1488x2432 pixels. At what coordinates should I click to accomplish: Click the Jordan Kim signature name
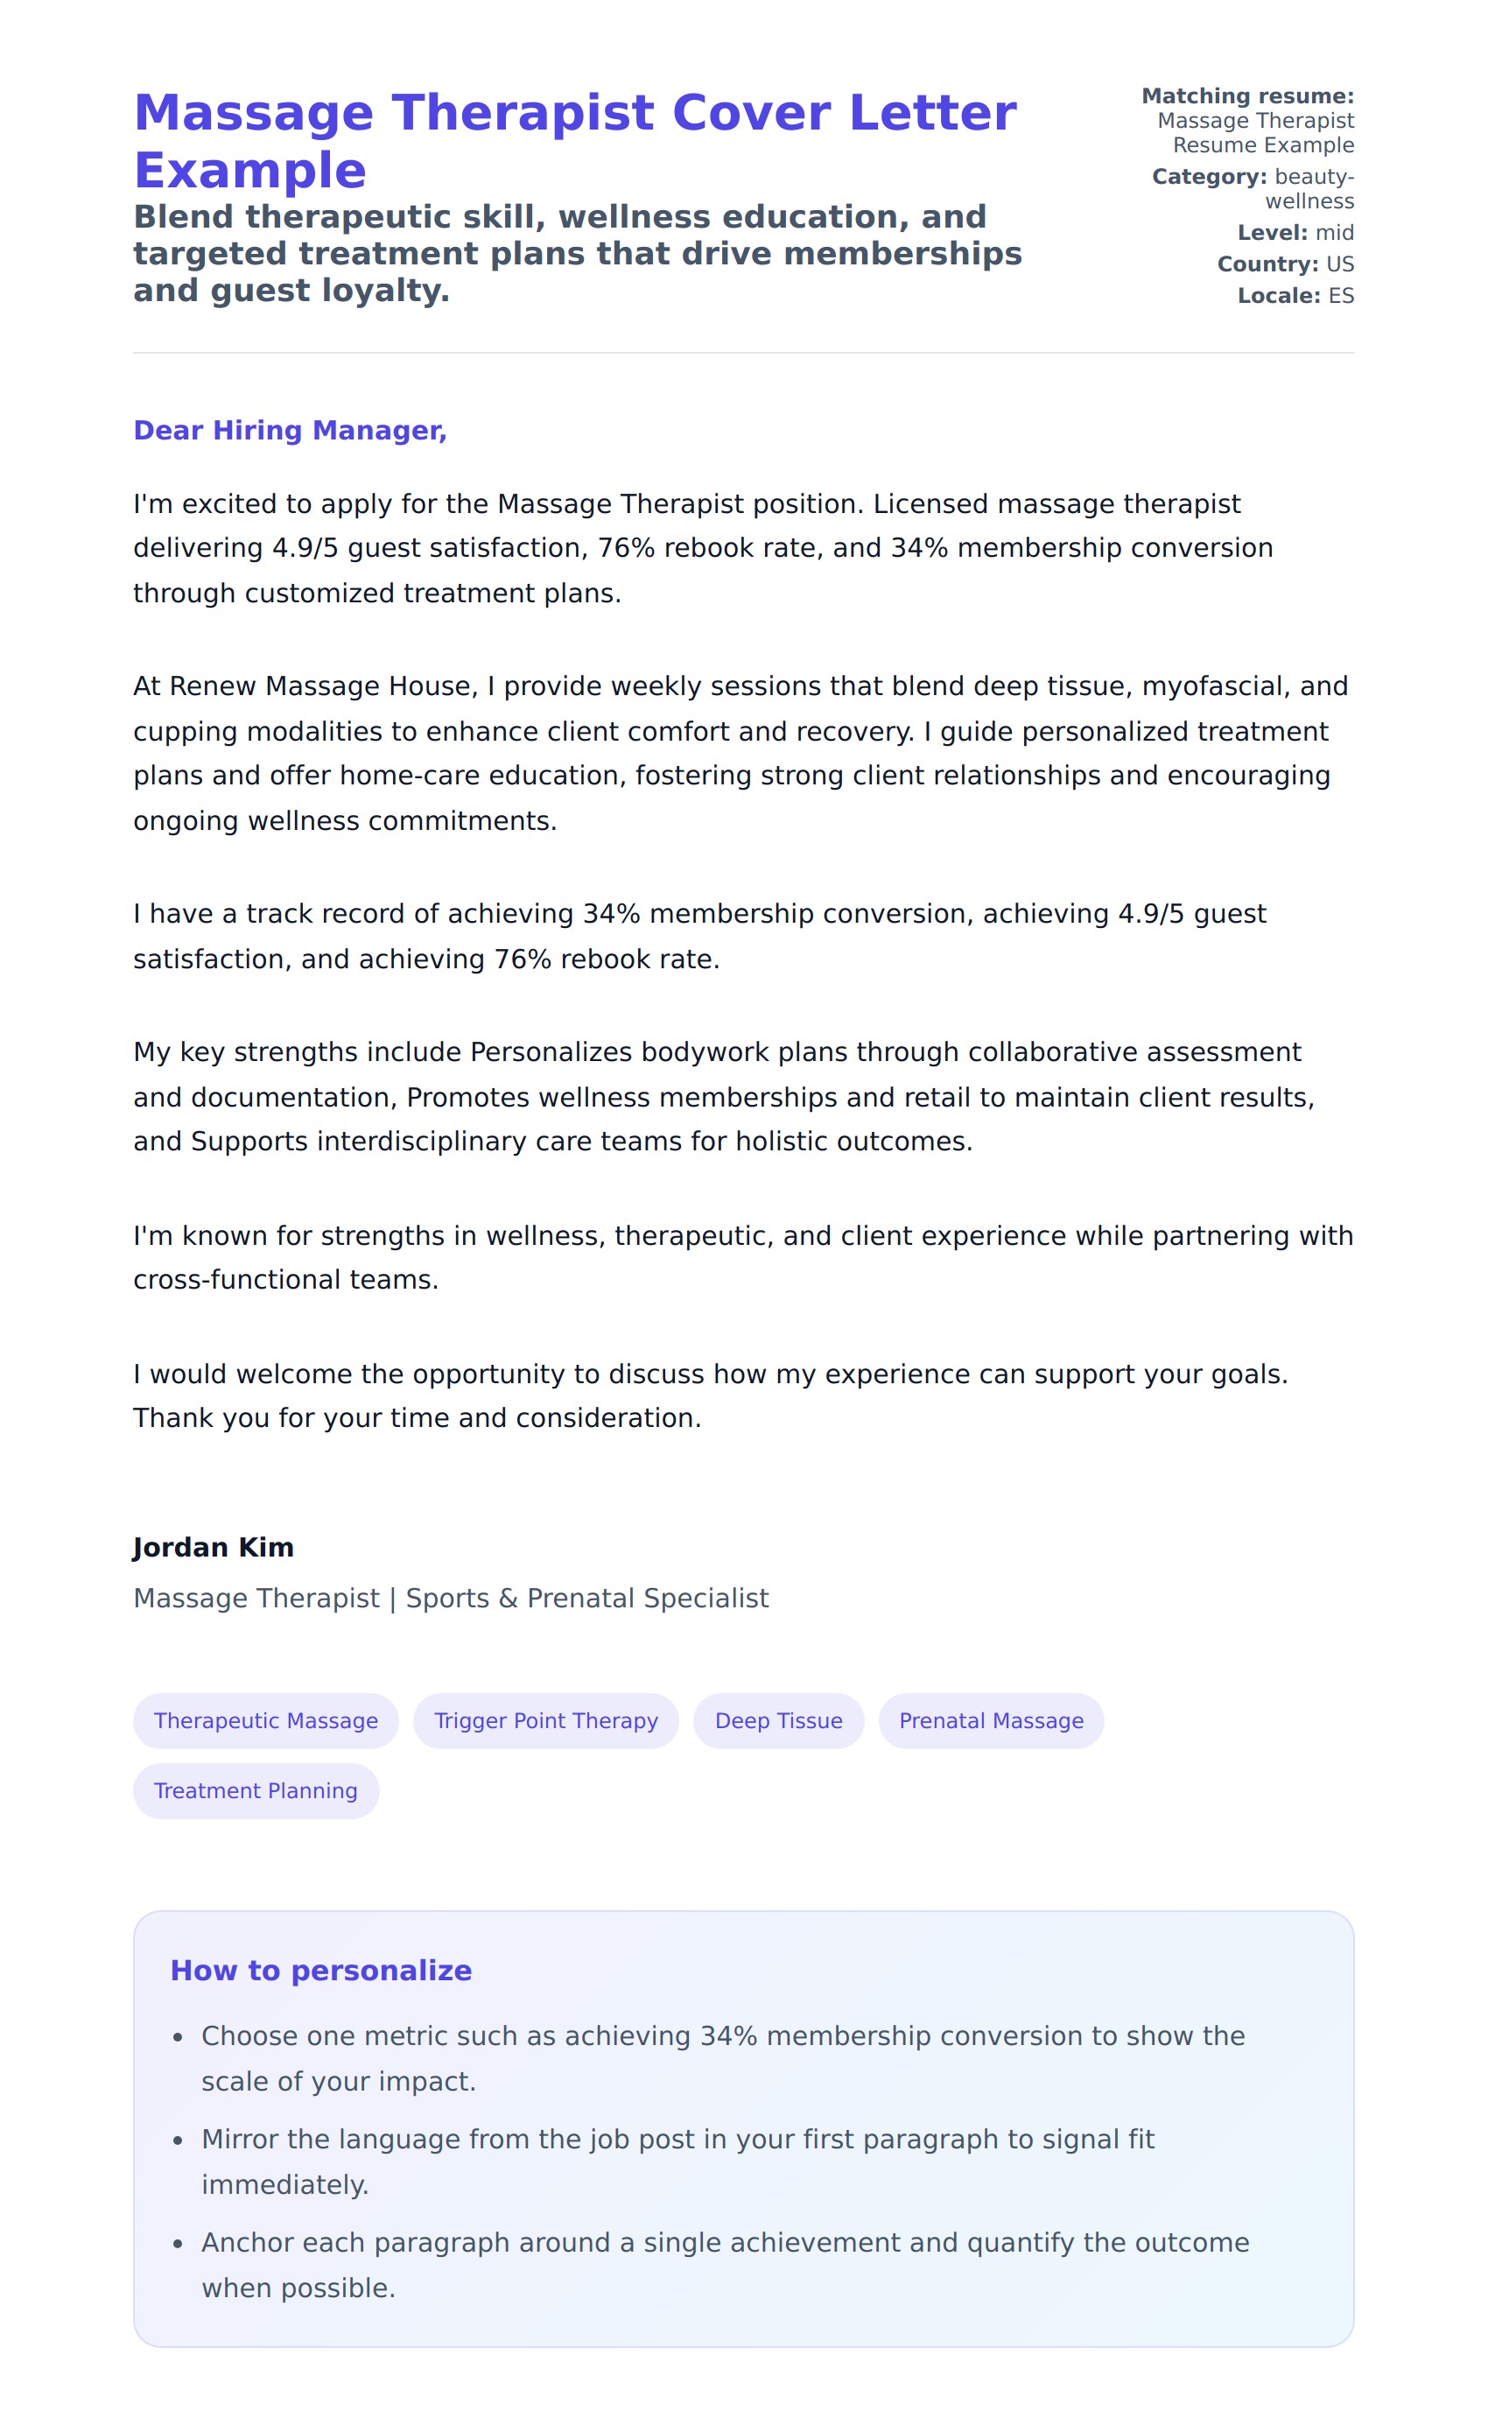[x=214, y=1548]
